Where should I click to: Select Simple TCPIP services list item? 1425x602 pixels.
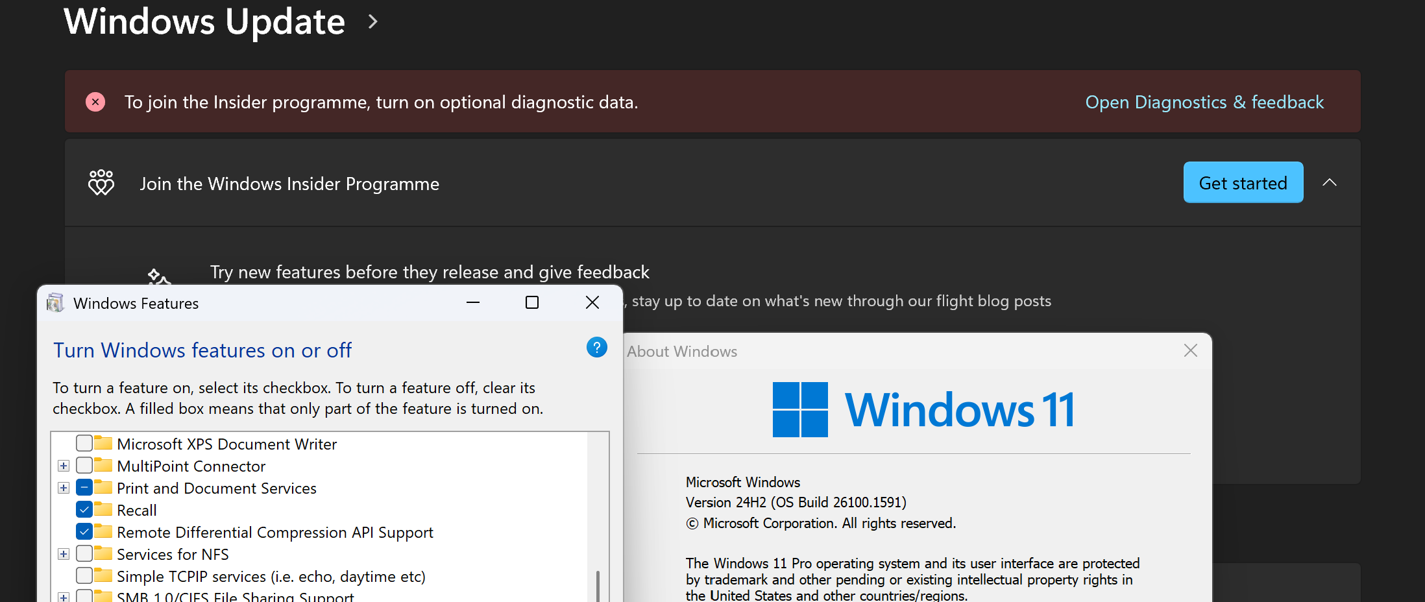point(271,576)
